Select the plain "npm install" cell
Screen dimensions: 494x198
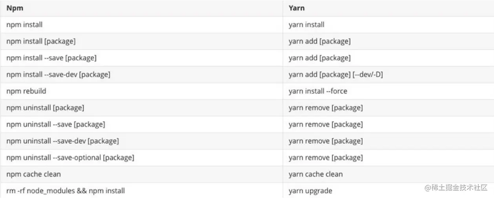[24, 25]
